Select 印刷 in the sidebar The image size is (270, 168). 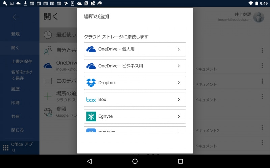pos(16,103)
